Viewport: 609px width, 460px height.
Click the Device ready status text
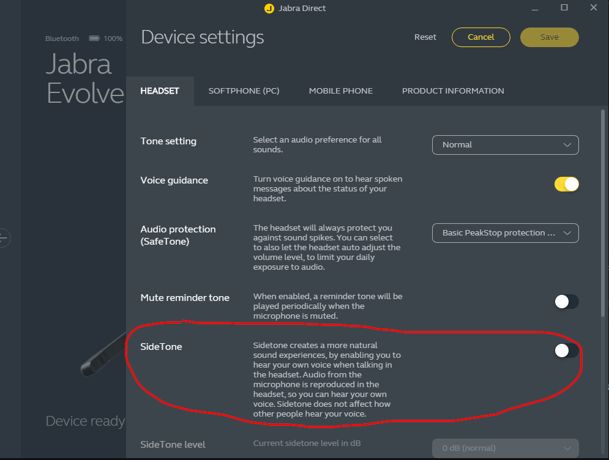coord(86,421)
